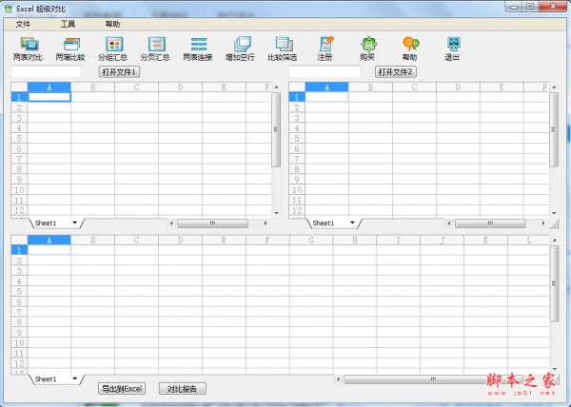Click left grid scroll-left arrow
Viewport: 571px width, 407px height.
pyautogui.click(x=171, y=223)
